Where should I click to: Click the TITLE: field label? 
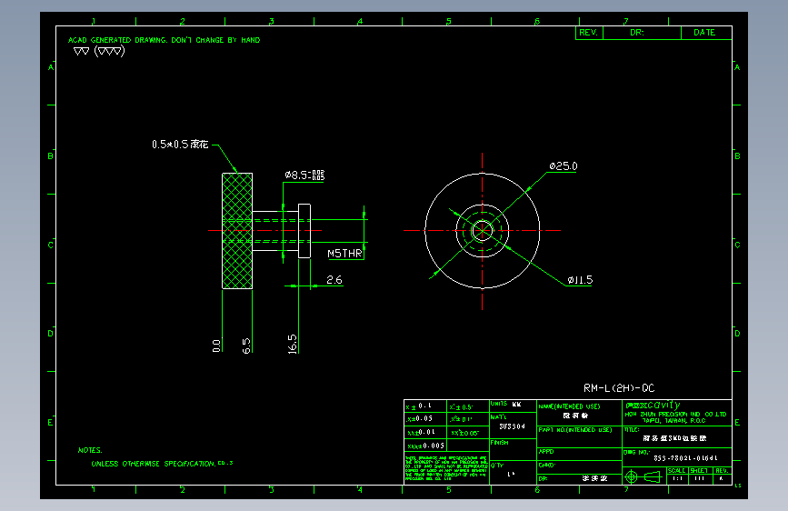(x=632, y=430)
